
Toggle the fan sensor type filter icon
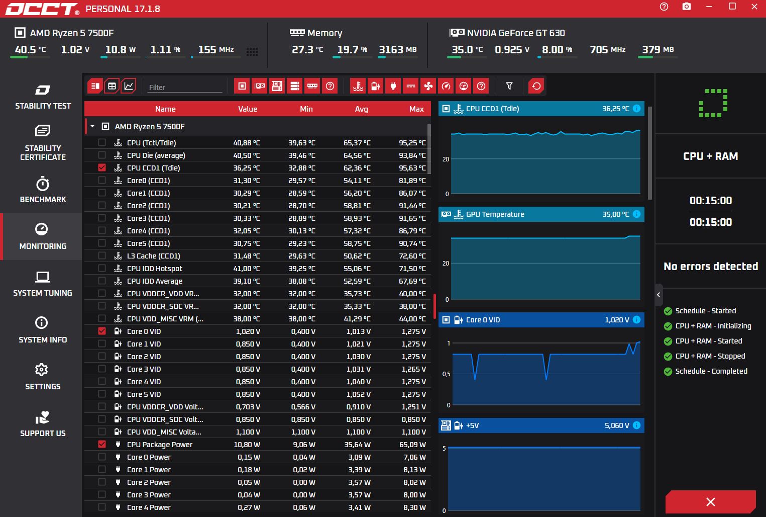click(428, 86)
